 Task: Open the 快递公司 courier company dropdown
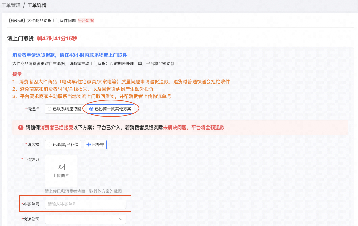85,219
